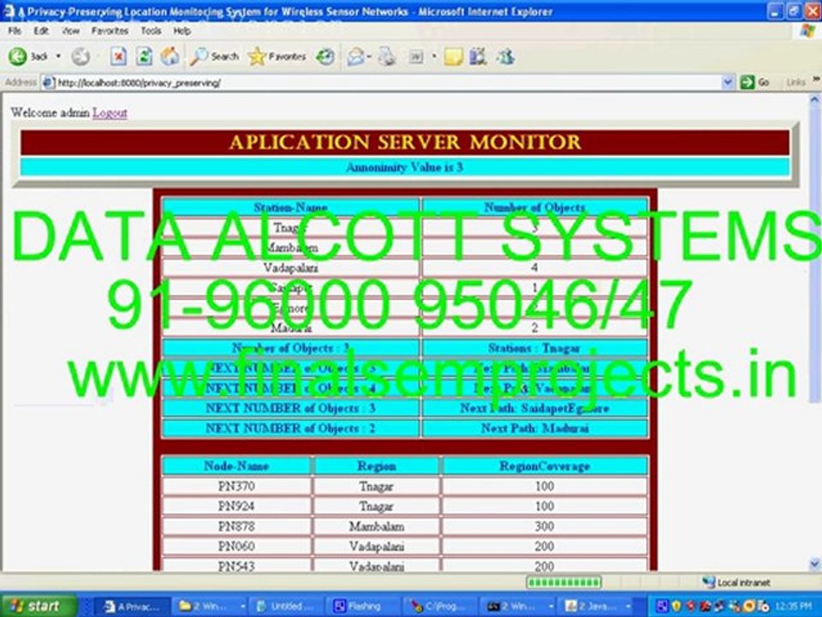Open the Untitled taskbar button
Image resolution: width=822 pixels, height=617 pixels.
[x=284, y=607]
